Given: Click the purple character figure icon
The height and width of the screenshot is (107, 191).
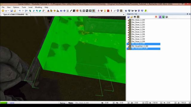Looking at the screenshot, I should click(x=98, y=11).
